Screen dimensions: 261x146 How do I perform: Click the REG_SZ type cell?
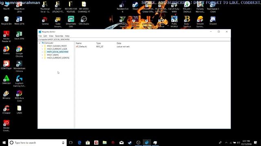point(100,47)
